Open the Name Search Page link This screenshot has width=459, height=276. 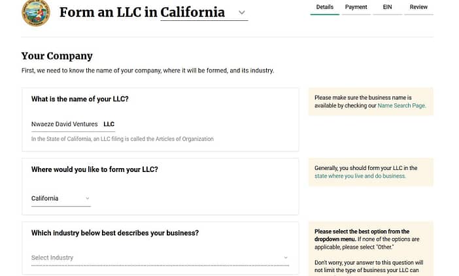(401, 106)
